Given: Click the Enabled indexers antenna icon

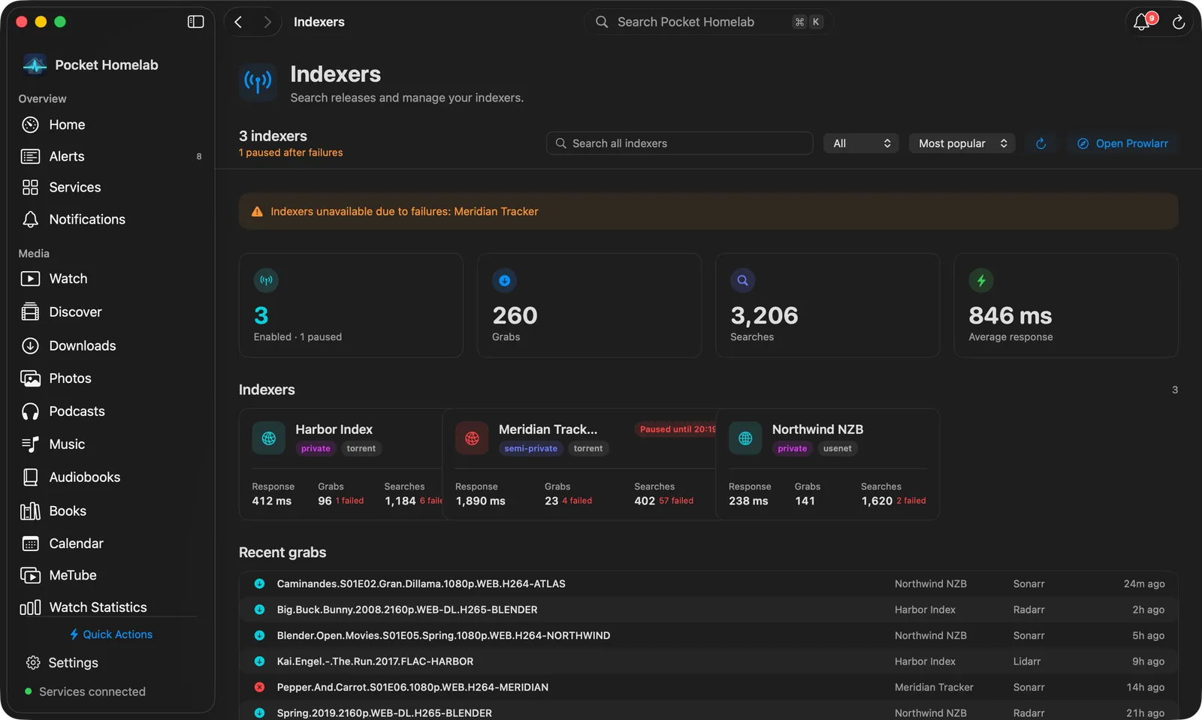Looking at the screenshot, I should pos(267,281).
